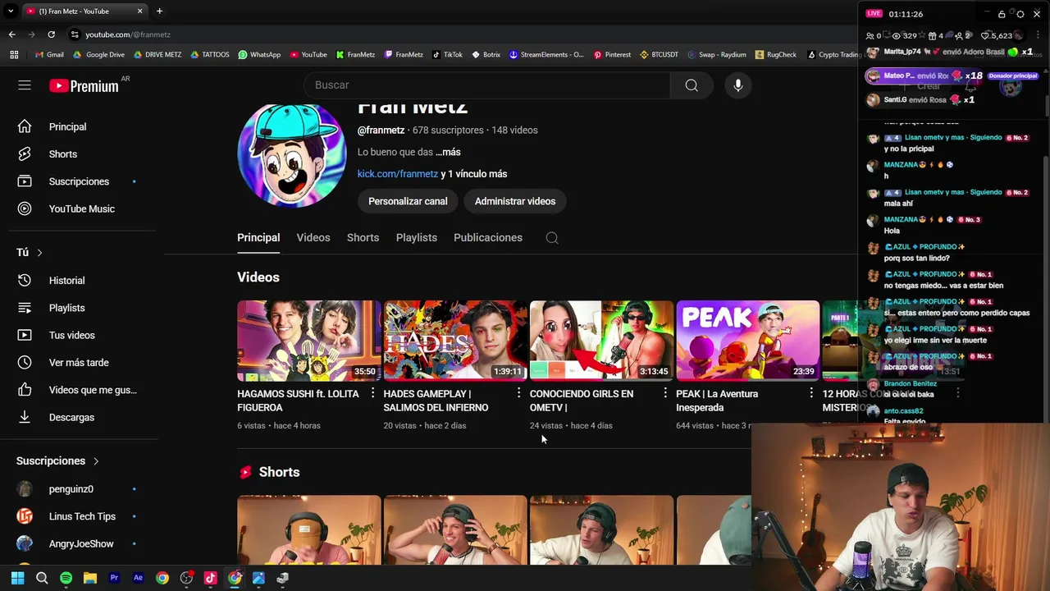Open site info icon in address bar

point(75,34)
